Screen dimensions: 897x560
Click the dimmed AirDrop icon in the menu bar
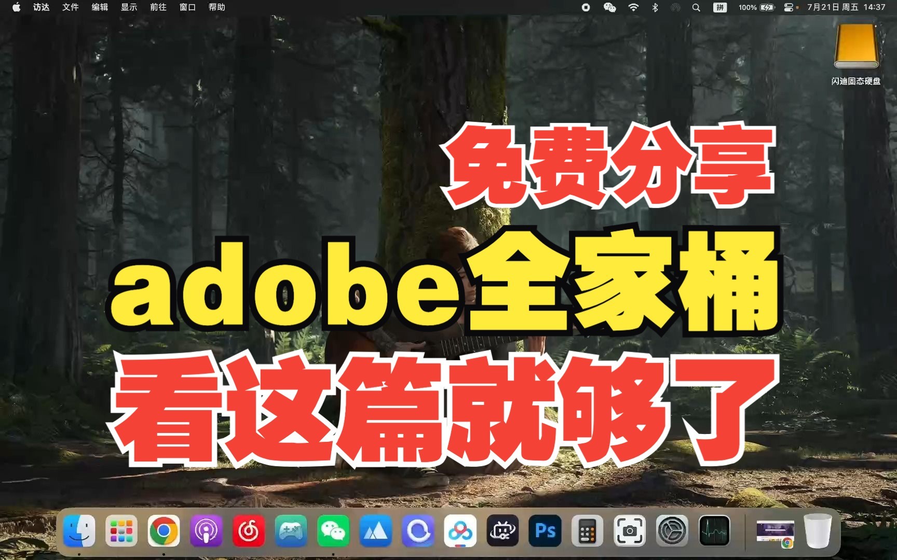[x=675, y=7]
